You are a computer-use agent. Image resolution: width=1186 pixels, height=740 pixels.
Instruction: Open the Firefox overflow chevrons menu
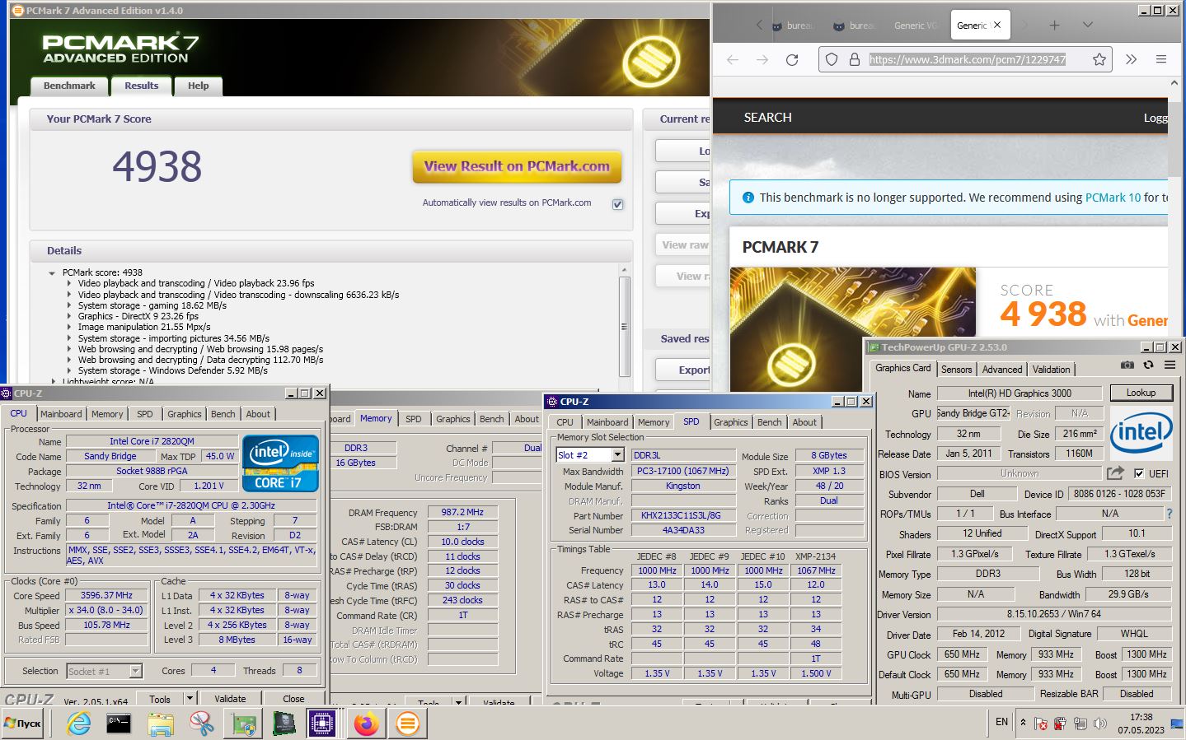(x=1131, y=59)
